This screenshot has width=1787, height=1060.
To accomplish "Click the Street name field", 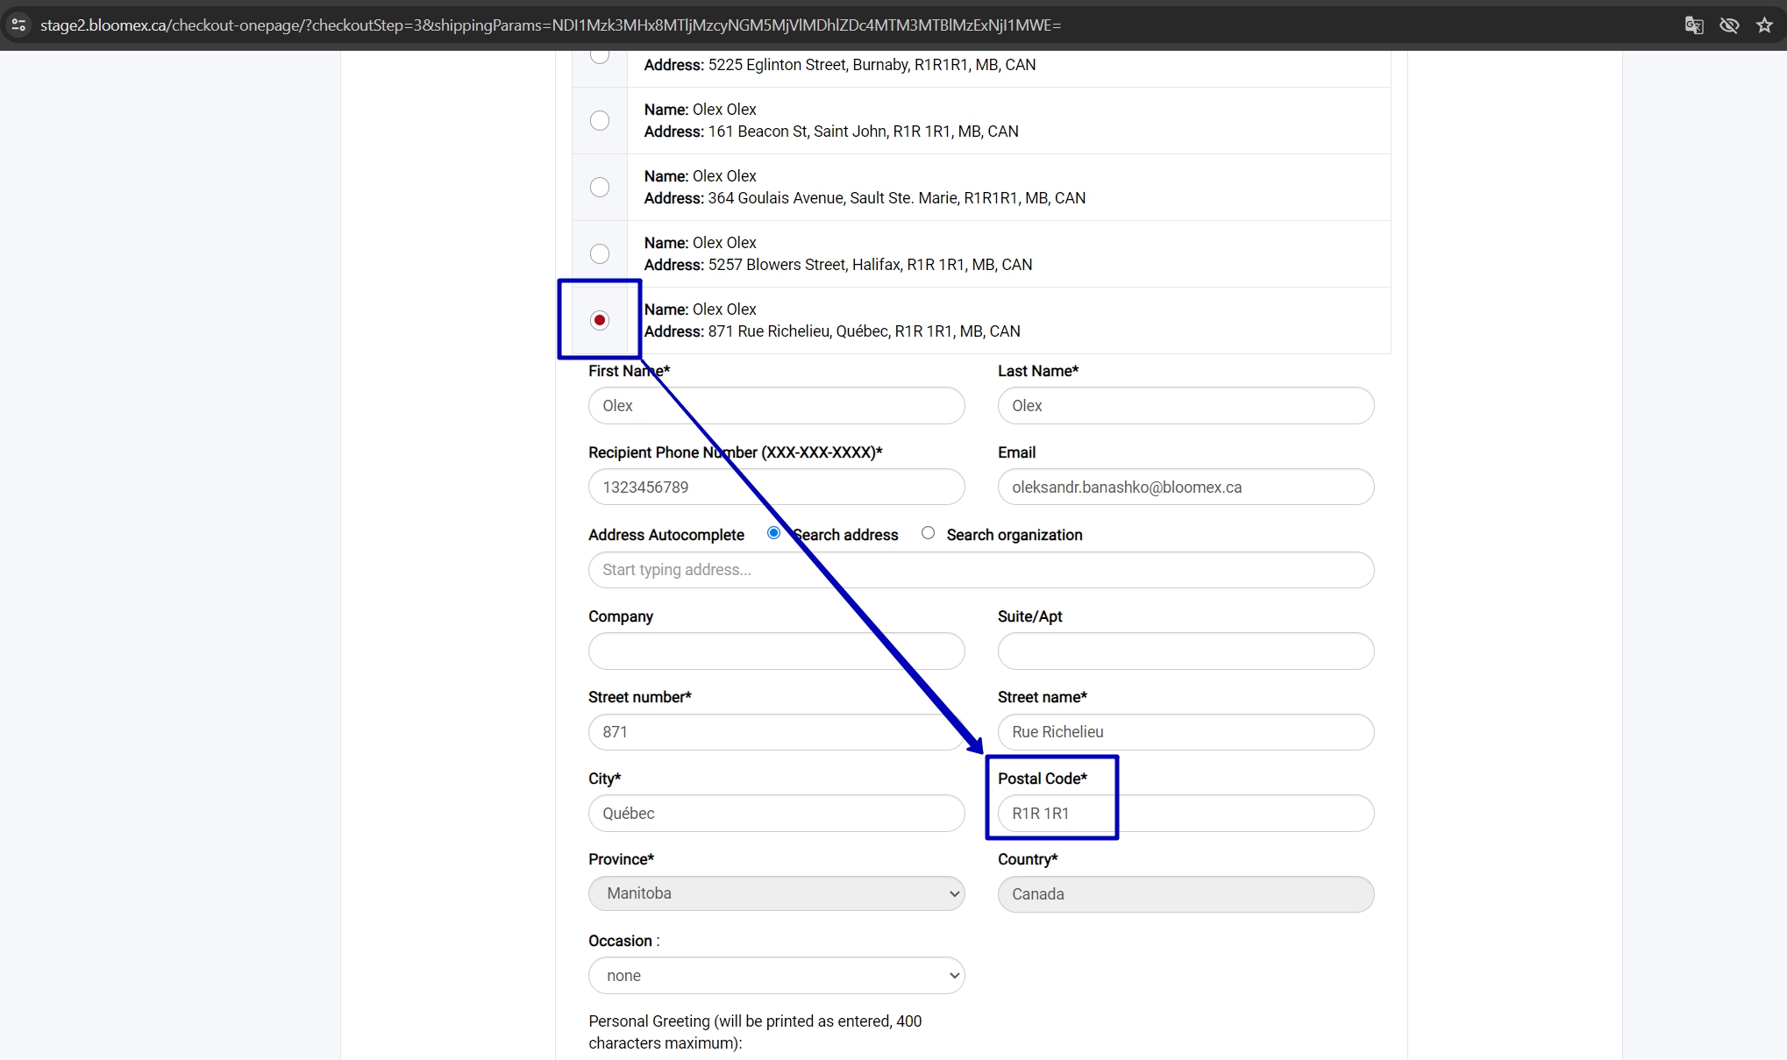I will pos(1185,732).
